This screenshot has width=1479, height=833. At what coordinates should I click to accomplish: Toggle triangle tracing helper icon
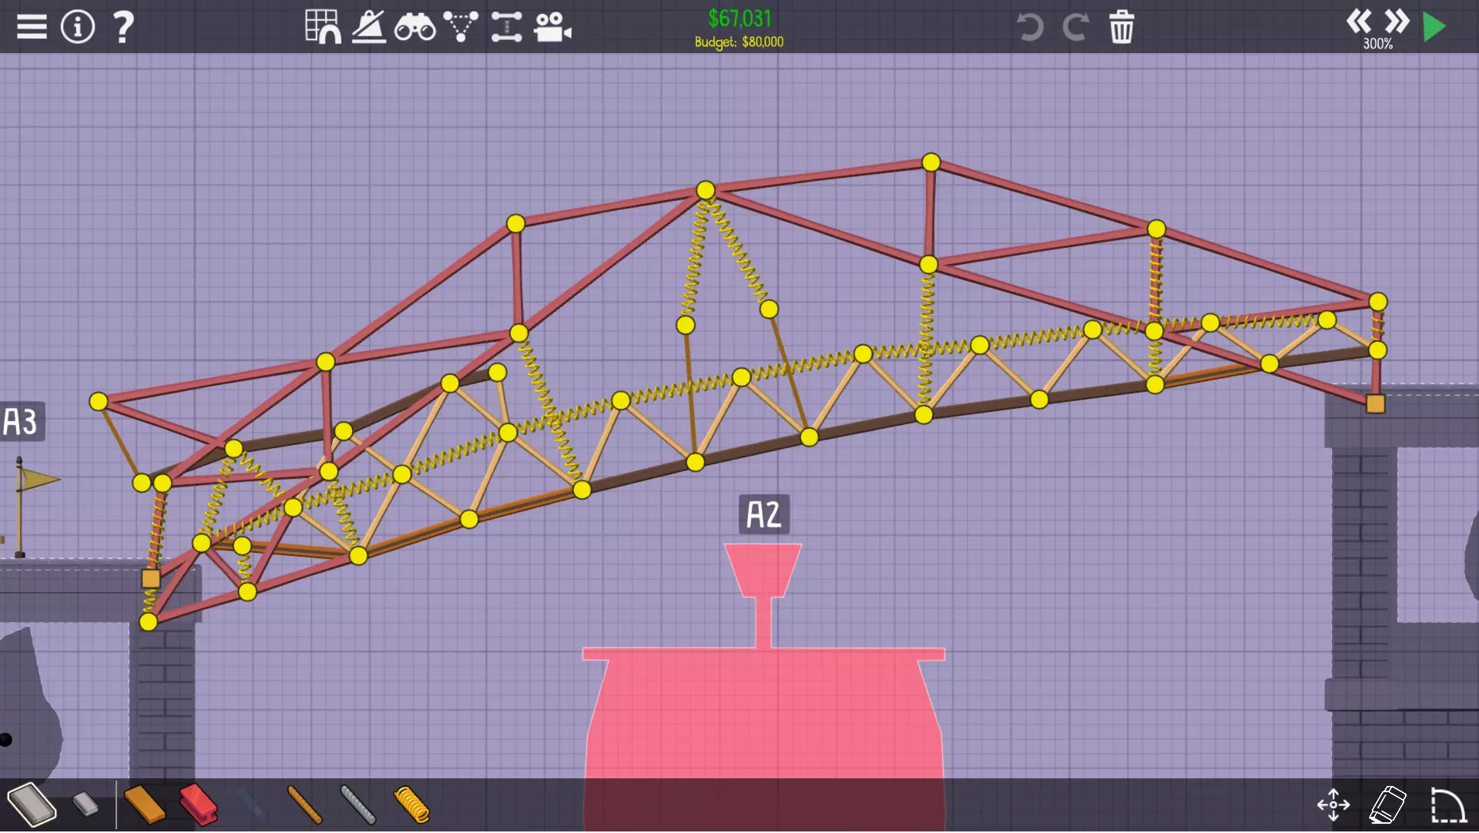point(461,27)
